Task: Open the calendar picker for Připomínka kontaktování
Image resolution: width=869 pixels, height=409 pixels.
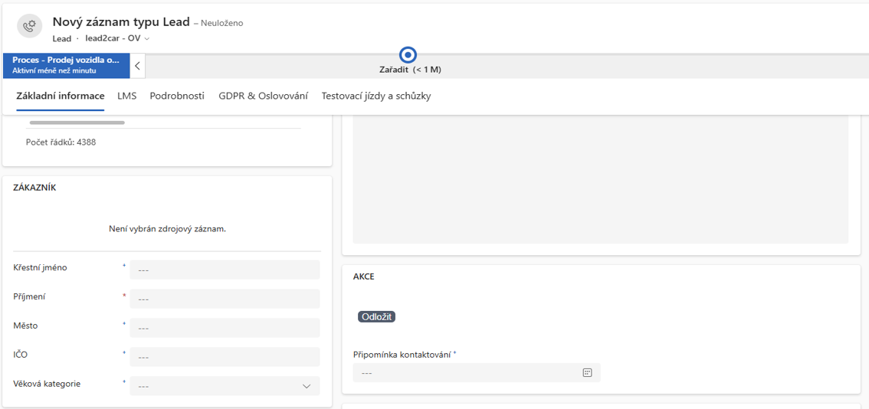Action: [587, 373]
